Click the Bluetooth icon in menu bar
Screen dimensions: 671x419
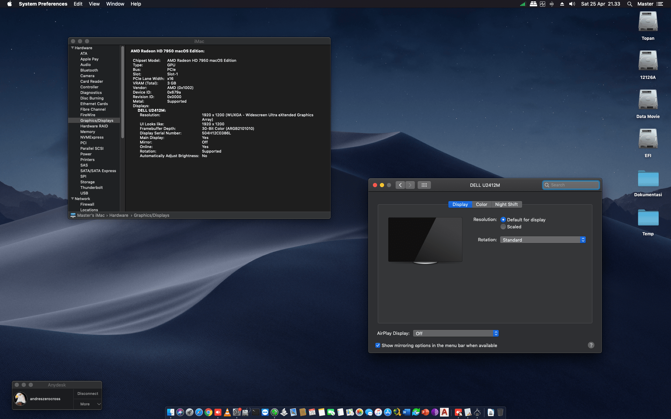[551, 4]
